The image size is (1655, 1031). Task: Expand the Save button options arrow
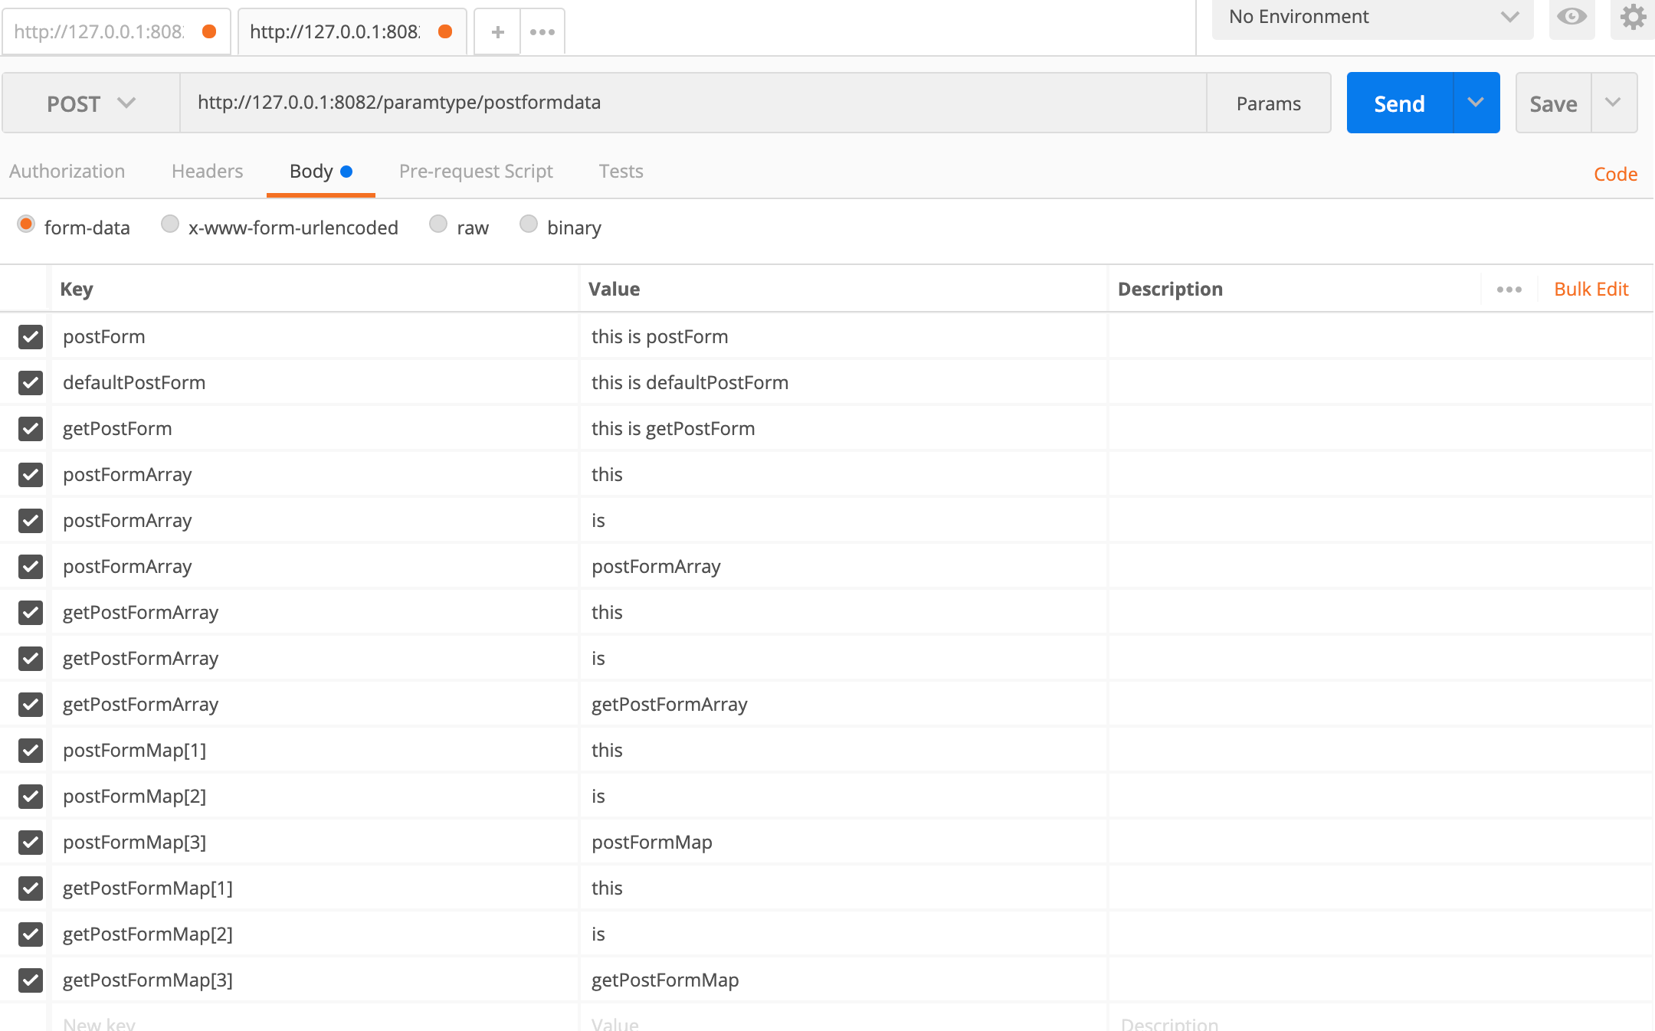click(x=1614, y=103)
